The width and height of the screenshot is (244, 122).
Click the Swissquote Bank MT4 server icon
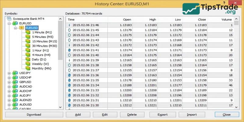click(x=9, y=19)
